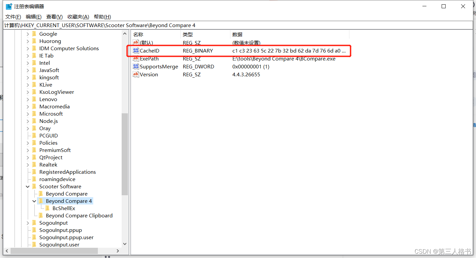Click the PremiumSoft folder icon
The width and height of the screenshot is (476, 258).
pyautogui.click(x=34, y=150)
